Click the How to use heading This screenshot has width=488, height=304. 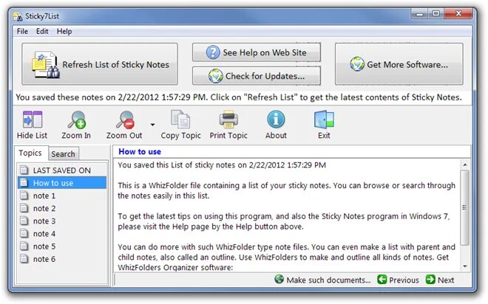coord(140,151)
